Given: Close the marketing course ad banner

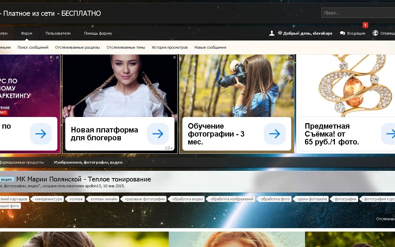Looking at the screenshot, I should 57,58.
